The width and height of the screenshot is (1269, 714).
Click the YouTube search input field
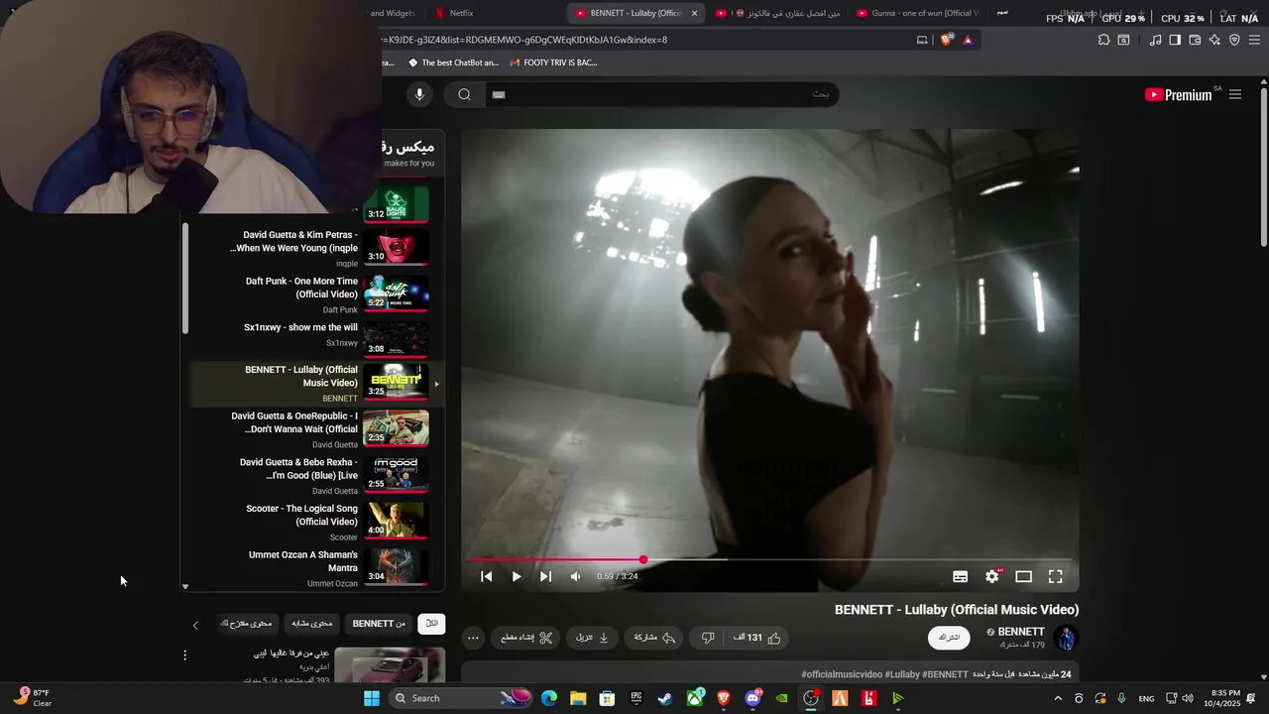(x=661, y=94)
